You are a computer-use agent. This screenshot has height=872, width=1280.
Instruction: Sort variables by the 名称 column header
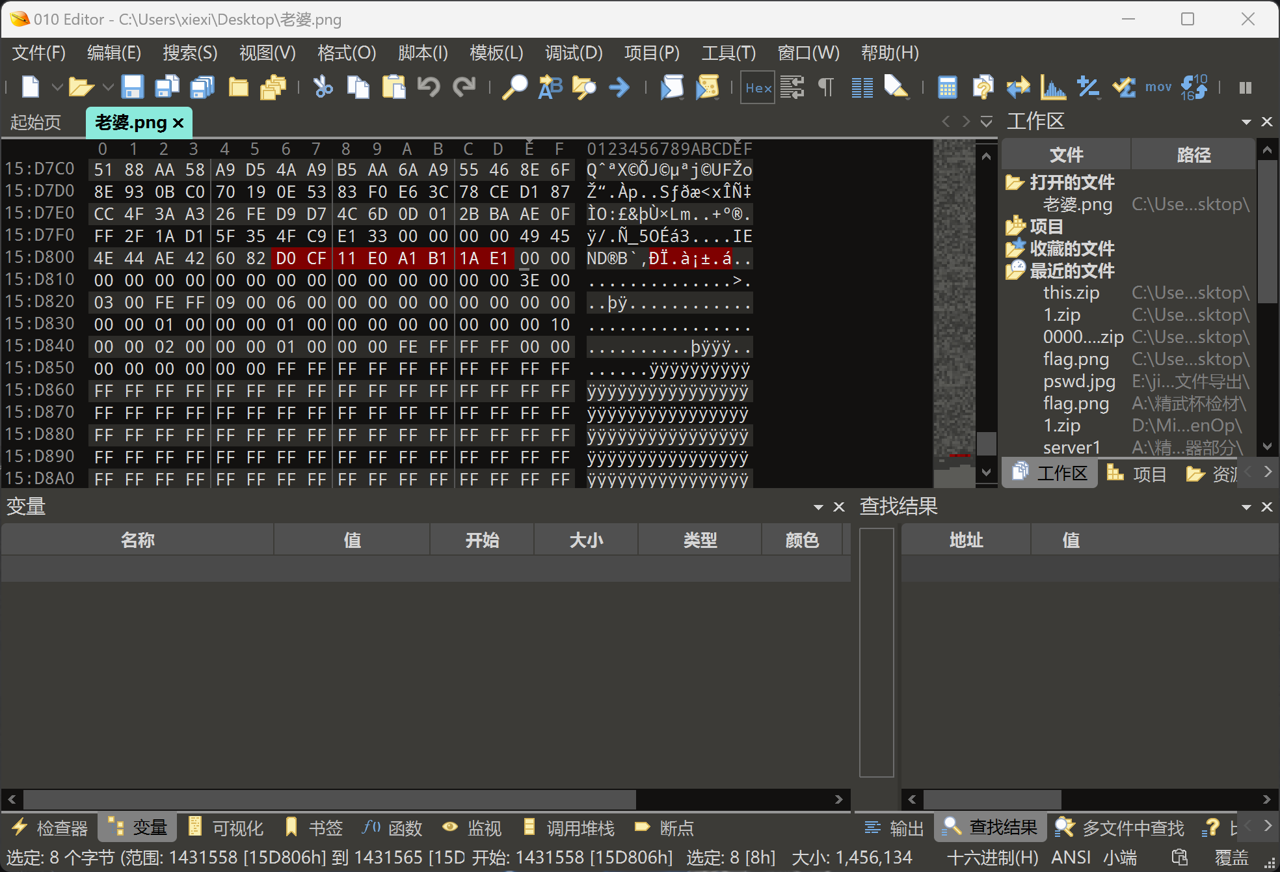pyautogui.click(x=137, y=540)
